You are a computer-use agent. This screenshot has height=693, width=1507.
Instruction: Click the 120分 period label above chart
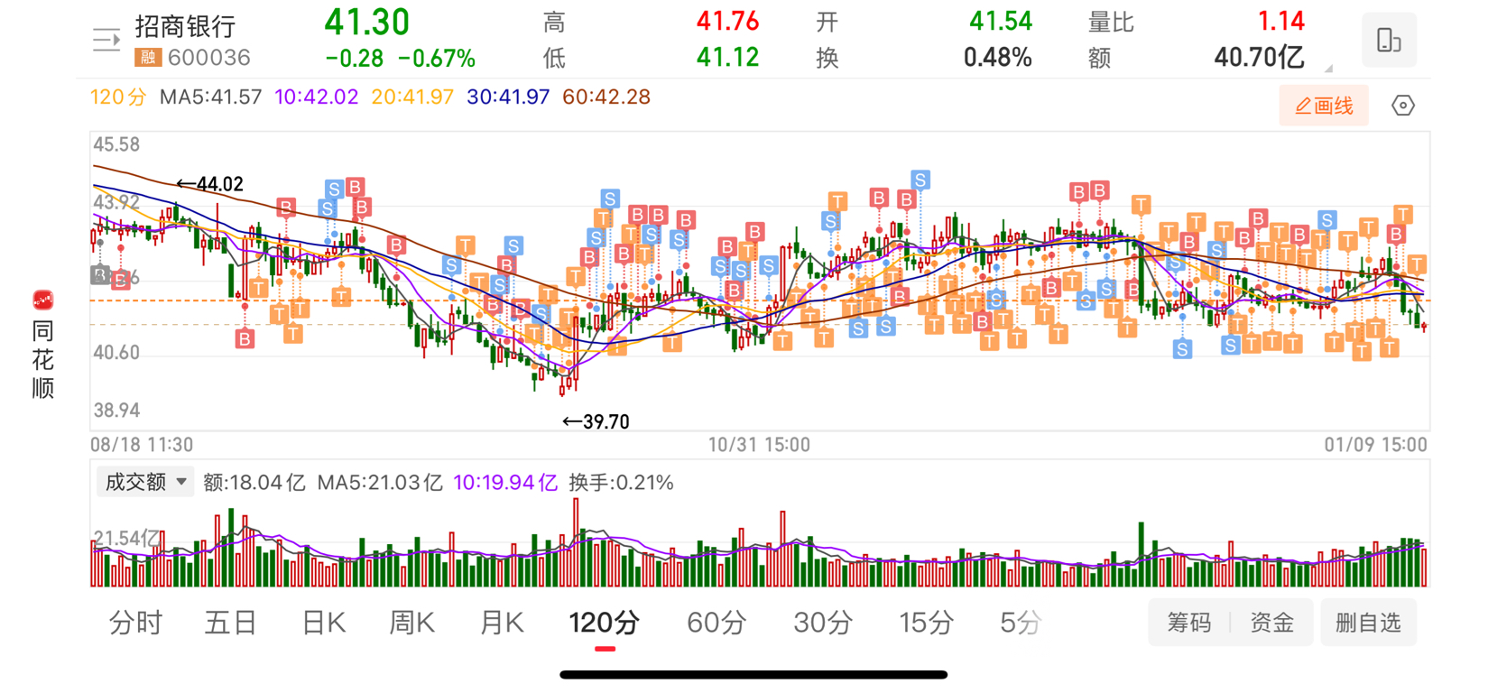point(118,97)
